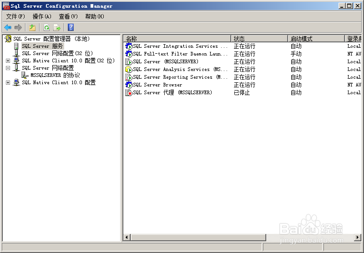Select SQL Server 网络配置(32 位) tree item
The image size is (364, 253).
57,53
